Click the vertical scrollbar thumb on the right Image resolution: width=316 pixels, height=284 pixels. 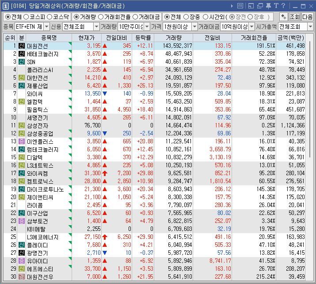click(310, 99)
